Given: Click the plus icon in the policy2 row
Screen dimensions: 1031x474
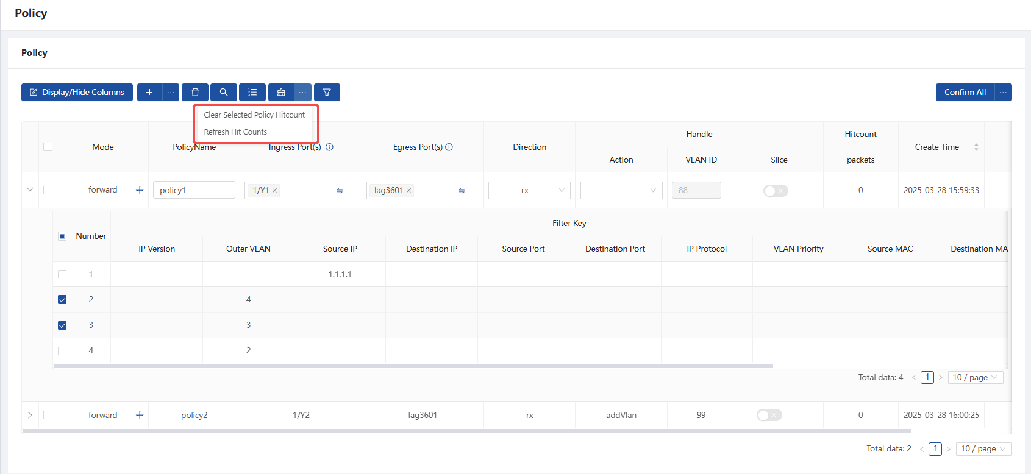Looking at the screenshot, I should pyautogui.click(x=140, y=415).
